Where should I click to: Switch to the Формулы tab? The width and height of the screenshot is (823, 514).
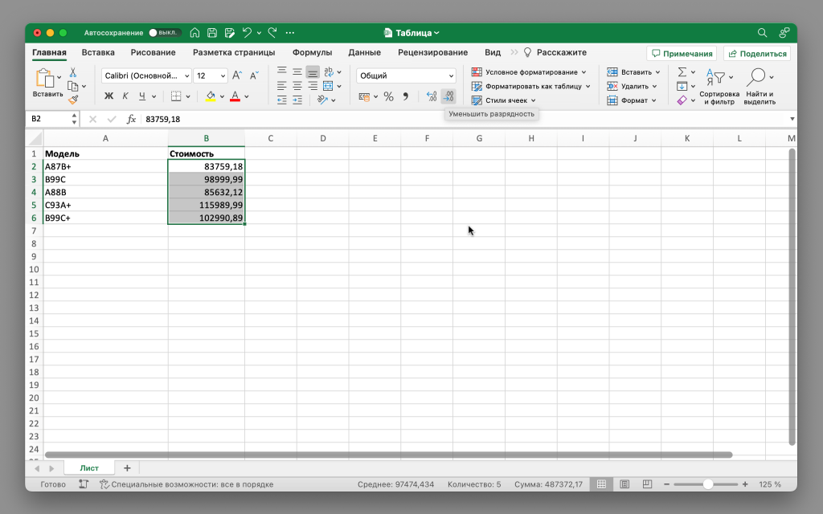point(313,52)
